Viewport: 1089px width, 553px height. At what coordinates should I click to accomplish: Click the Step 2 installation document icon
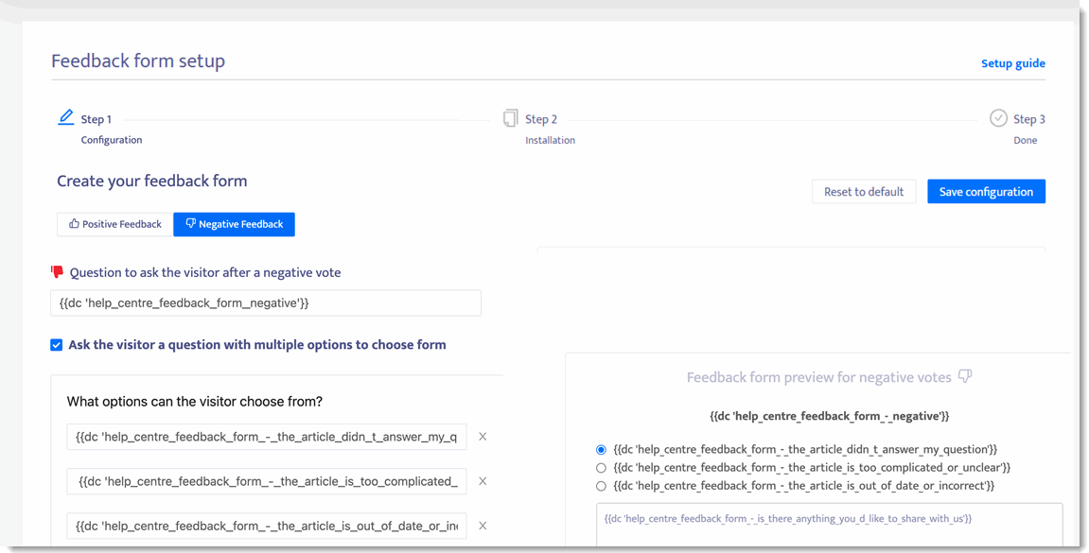(511, 118)
